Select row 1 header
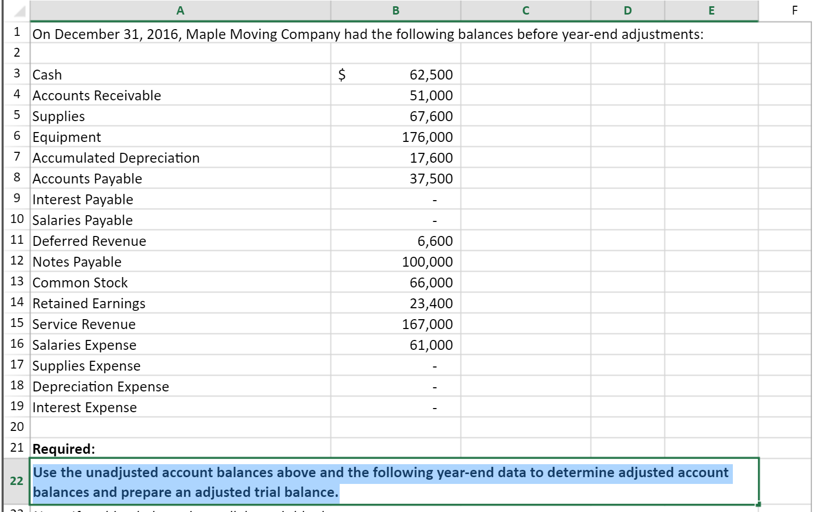 click(17, 32)
